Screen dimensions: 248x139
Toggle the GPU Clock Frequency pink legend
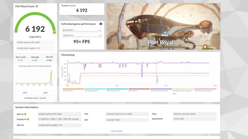[205, 90]
